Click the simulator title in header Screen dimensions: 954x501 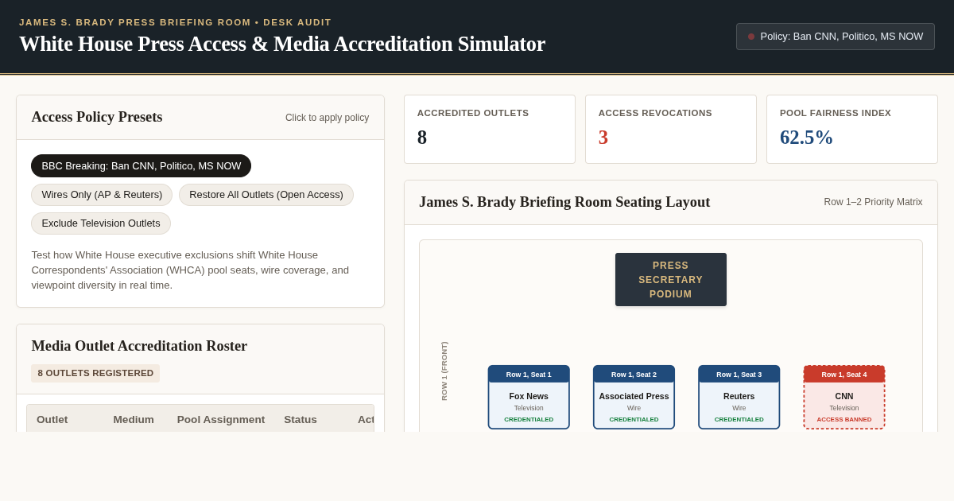(282, 44)
